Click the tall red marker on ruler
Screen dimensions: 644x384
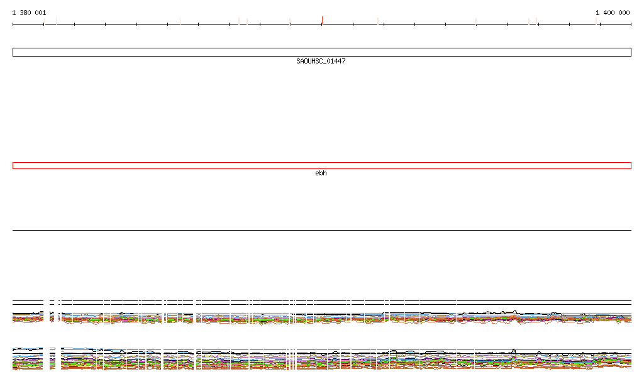(x=323, y=21)
